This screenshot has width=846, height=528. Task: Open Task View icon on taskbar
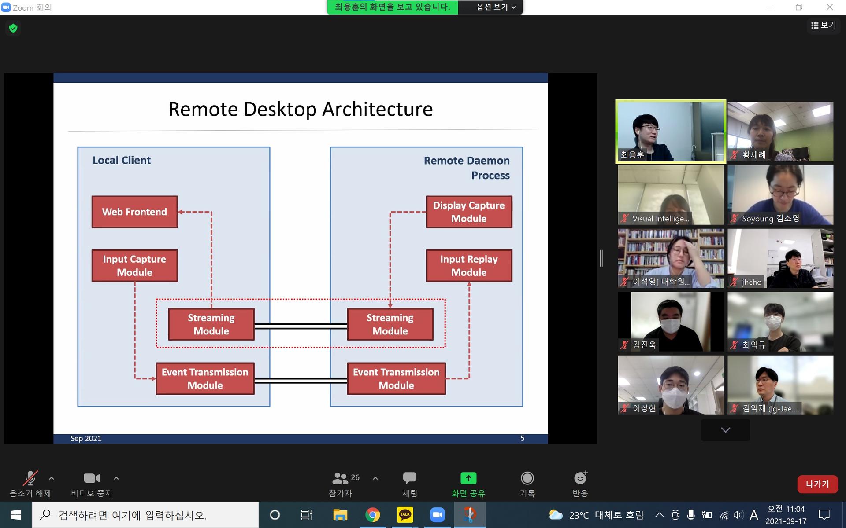tap(306, 515)
